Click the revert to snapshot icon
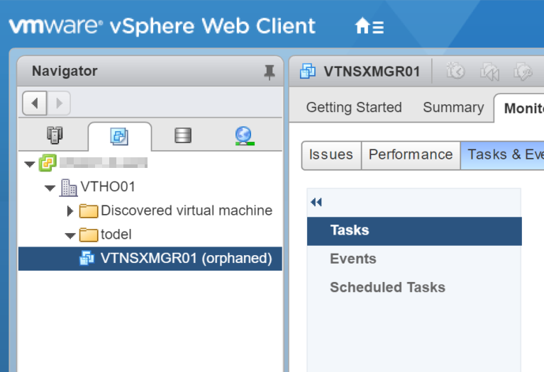The height and width of the screenshot is (372, 544). 489,72
